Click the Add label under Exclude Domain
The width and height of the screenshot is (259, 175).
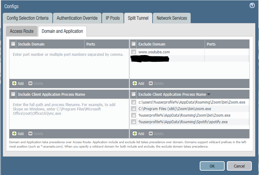tap(141, 84)
